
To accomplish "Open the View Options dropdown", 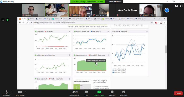I will (115, 2).
